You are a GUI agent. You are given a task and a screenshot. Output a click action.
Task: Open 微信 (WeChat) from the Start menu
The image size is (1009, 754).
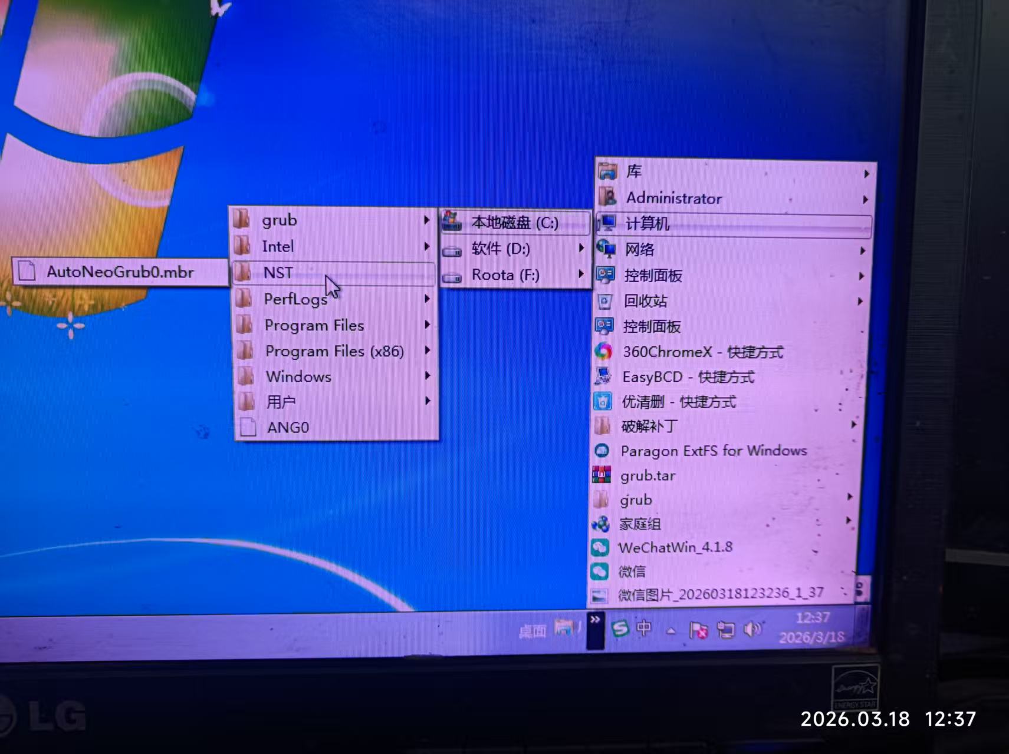pos(633,571)
